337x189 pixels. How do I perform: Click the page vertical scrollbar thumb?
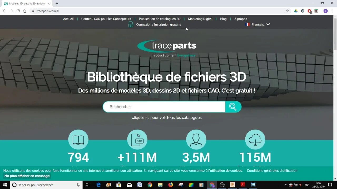coord(335,34)
